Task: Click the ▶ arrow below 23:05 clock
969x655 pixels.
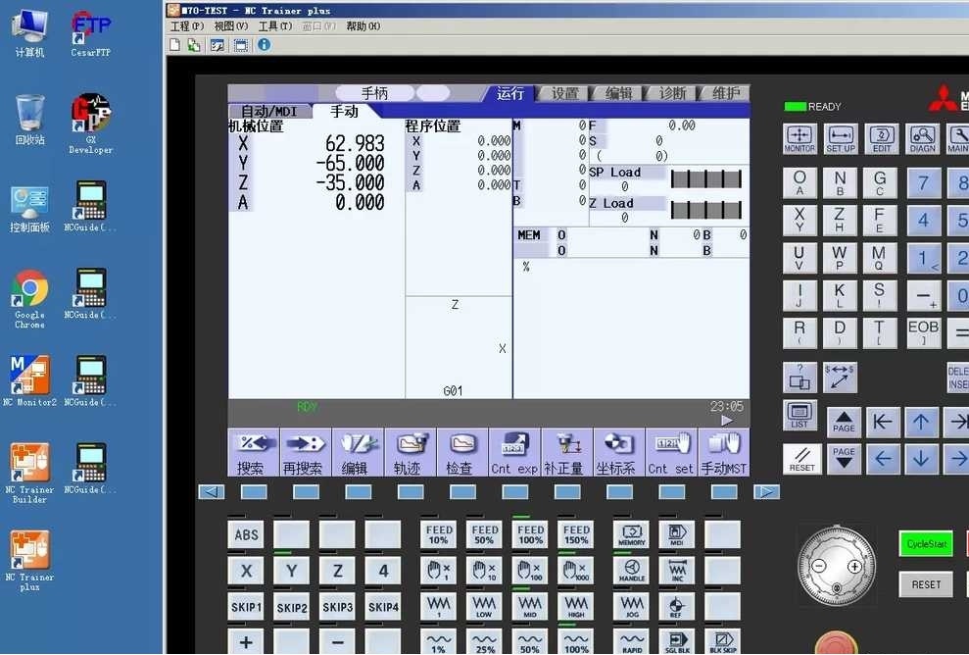Action: [727, 420]
